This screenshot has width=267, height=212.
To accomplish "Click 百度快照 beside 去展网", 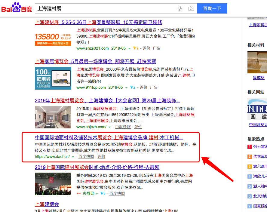I will click(117, 193).
